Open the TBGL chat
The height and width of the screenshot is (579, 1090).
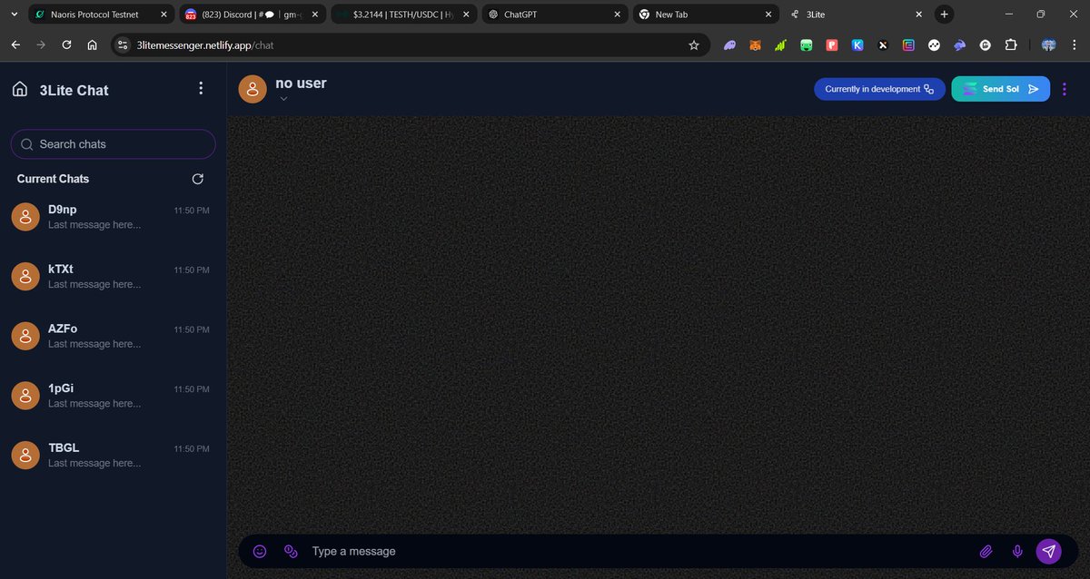113,456
